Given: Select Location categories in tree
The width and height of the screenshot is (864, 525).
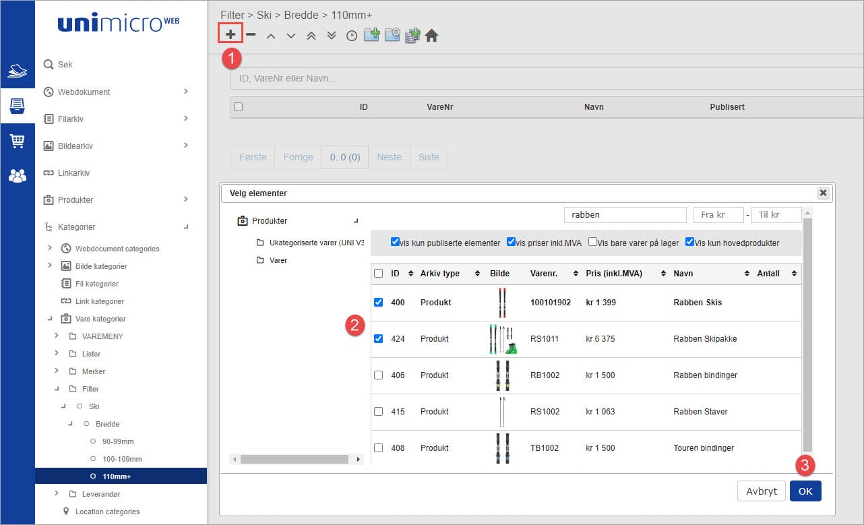Looking at the screenshot, I should point(108,512).
